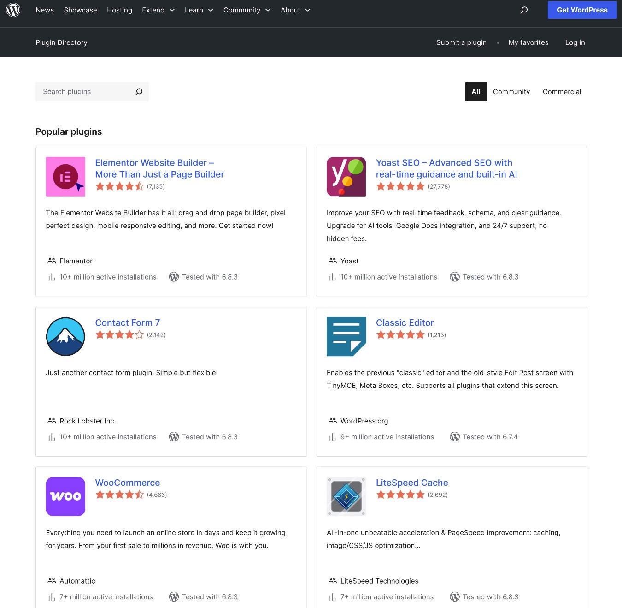Click the search magnifier icon in top navigation
The height and width of the screenshot is (608, 622).
pos(524,10)
